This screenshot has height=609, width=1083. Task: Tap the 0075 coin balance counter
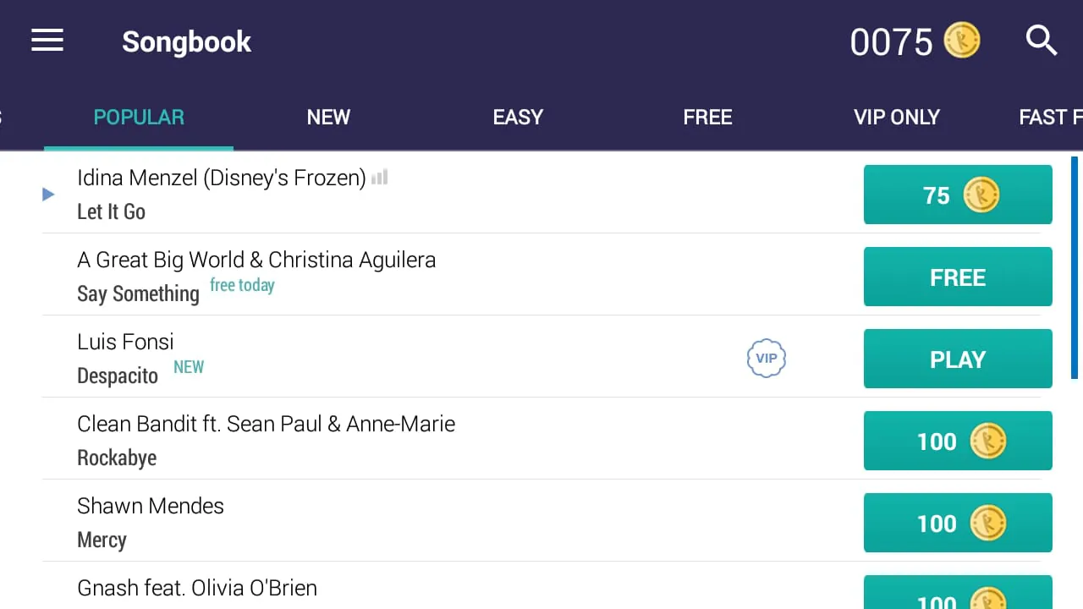tap(891, 42)
